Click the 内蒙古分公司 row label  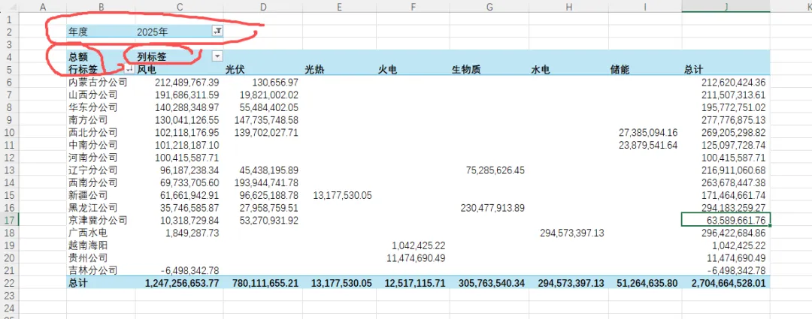point(98,82)
